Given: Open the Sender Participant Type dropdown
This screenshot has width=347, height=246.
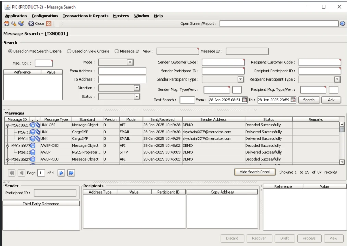Looking at the screenshot, I should pyautogui.click(x=240, y=79).
